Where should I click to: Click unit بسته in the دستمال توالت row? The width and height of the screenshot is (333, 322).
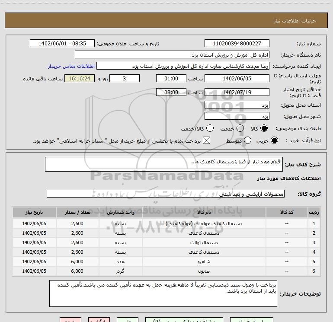pos(120,242)
